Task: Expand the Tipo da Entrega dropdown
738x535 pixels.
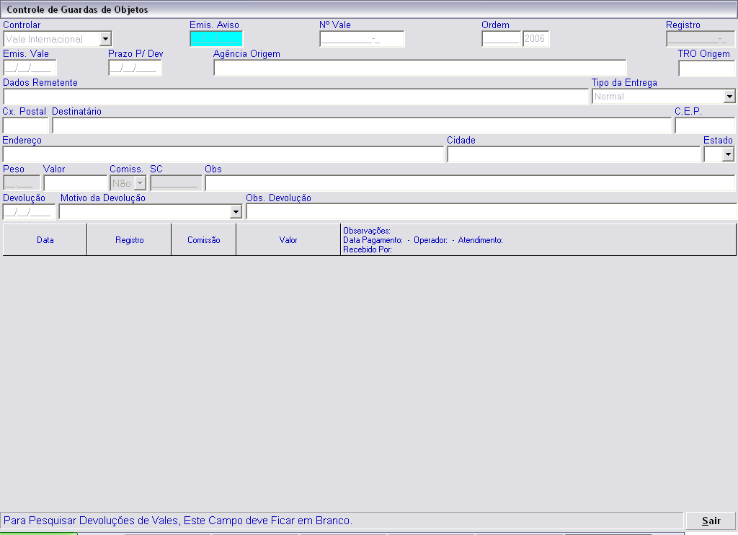Action: 729,97
